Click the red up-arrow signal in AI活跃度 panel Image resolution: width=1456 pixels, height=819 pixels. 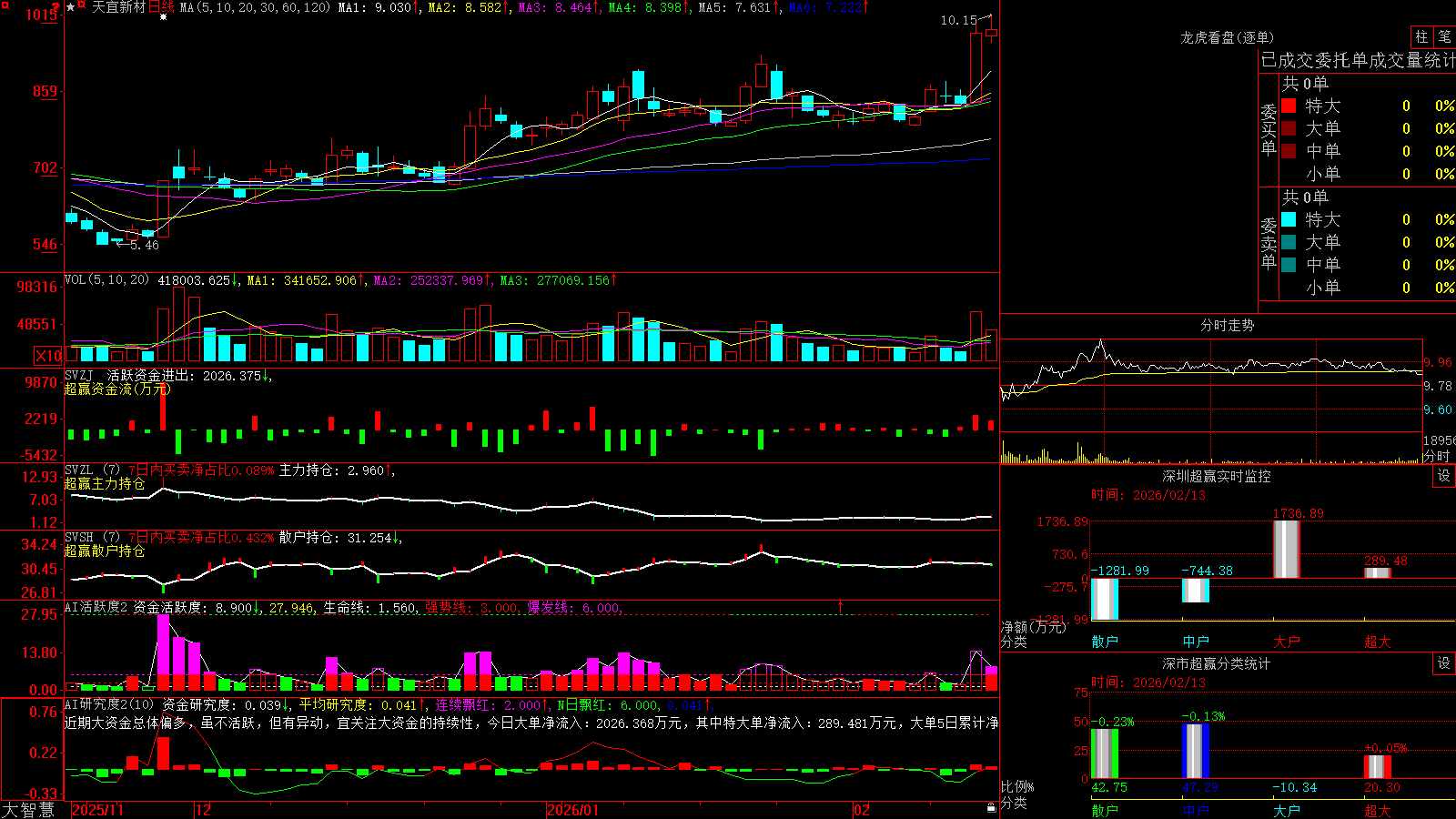point(840,606)
